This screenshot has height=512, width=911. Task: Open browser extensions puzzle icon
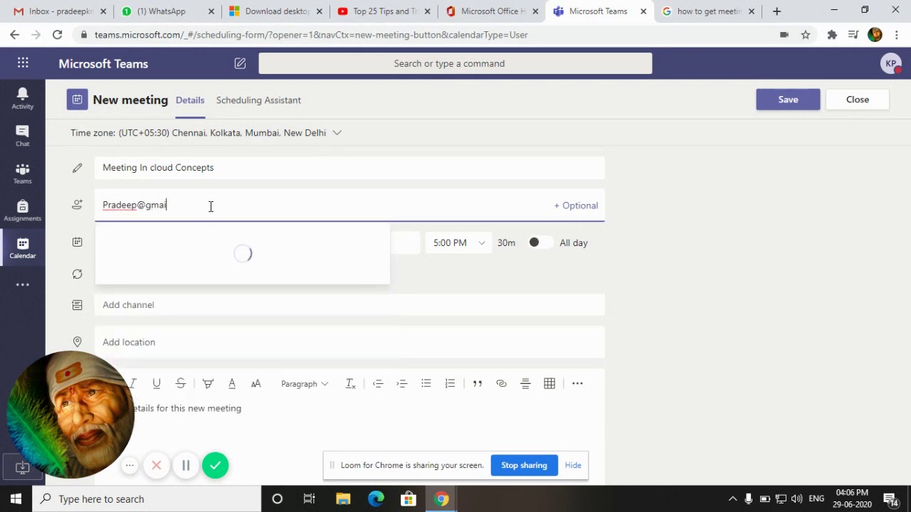click(832, 35)
